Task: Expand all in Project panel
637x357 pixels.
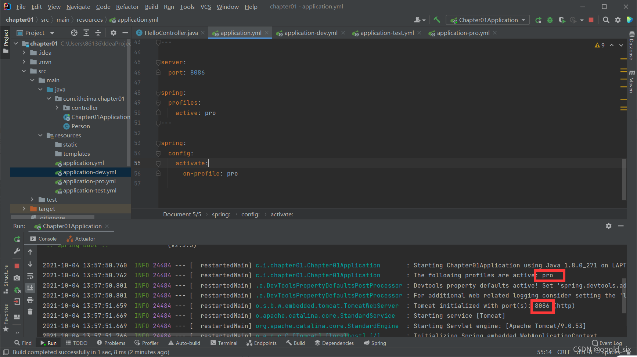Action: [x=86, y=33]
